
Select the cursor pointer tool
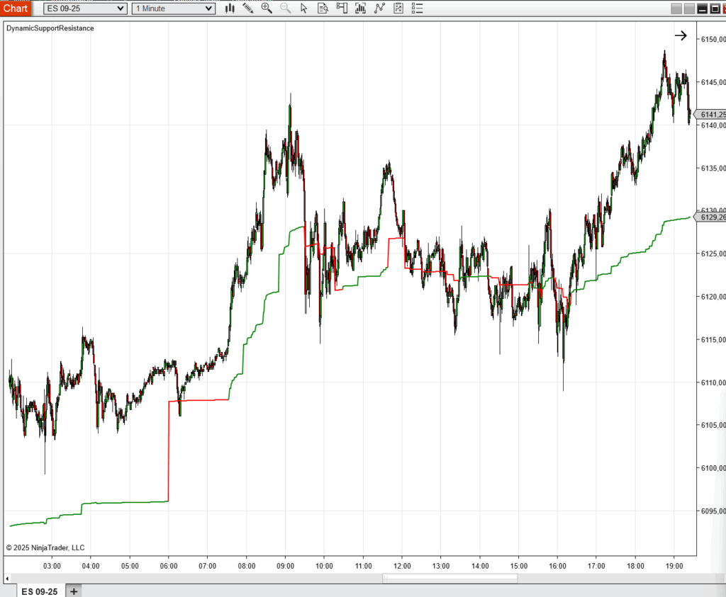coord(304,8)
